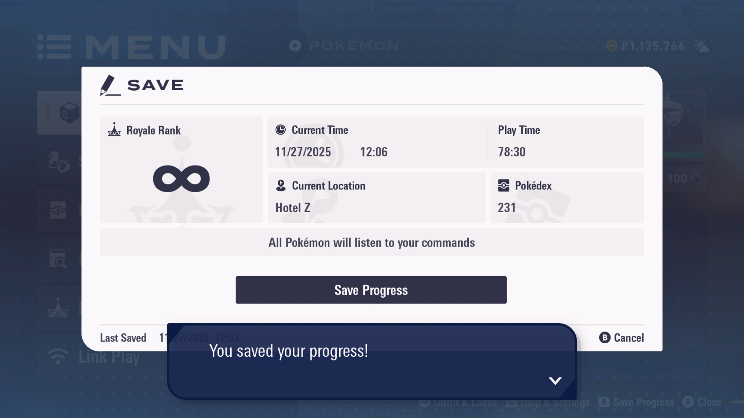Screen dimensions: 744x418
Task: Click the menu list icon beside MENU
Action: (x=54, y=47)
